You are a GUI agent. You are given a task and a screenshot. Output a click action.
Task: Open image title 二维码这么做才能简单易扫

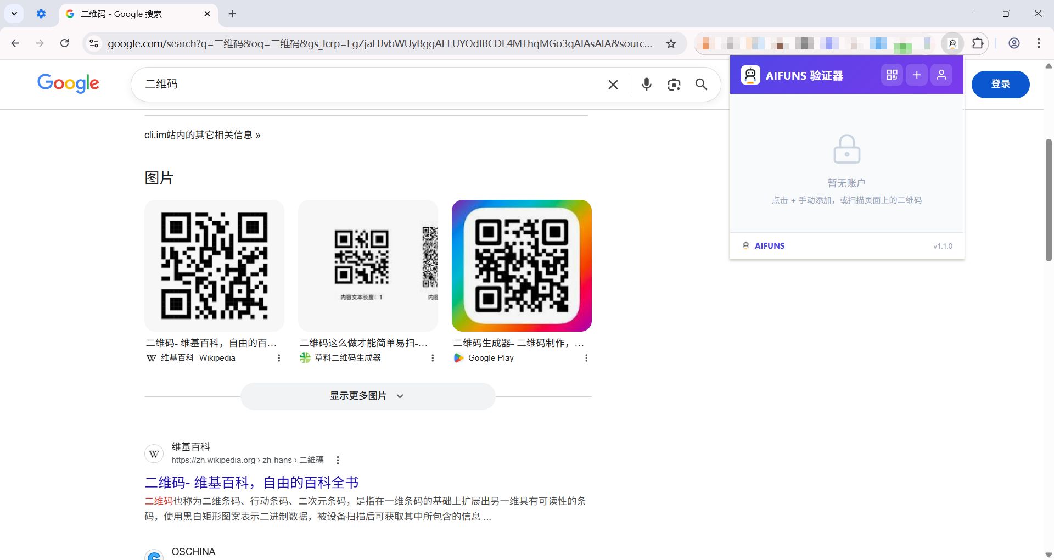(363, 343)
